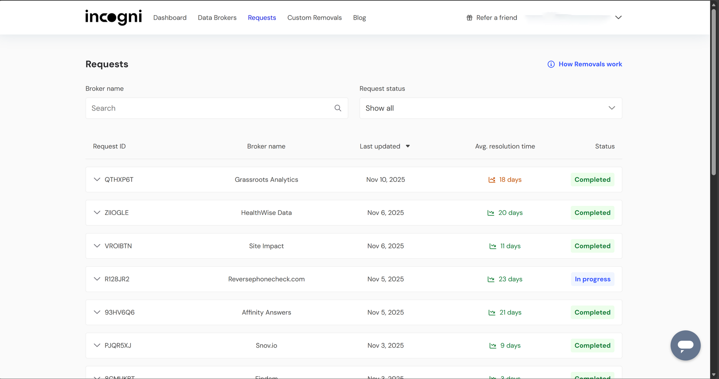Click the search magnifier icon
The height and width of the screenshot is (379, 719).
(x=338, y=108)
